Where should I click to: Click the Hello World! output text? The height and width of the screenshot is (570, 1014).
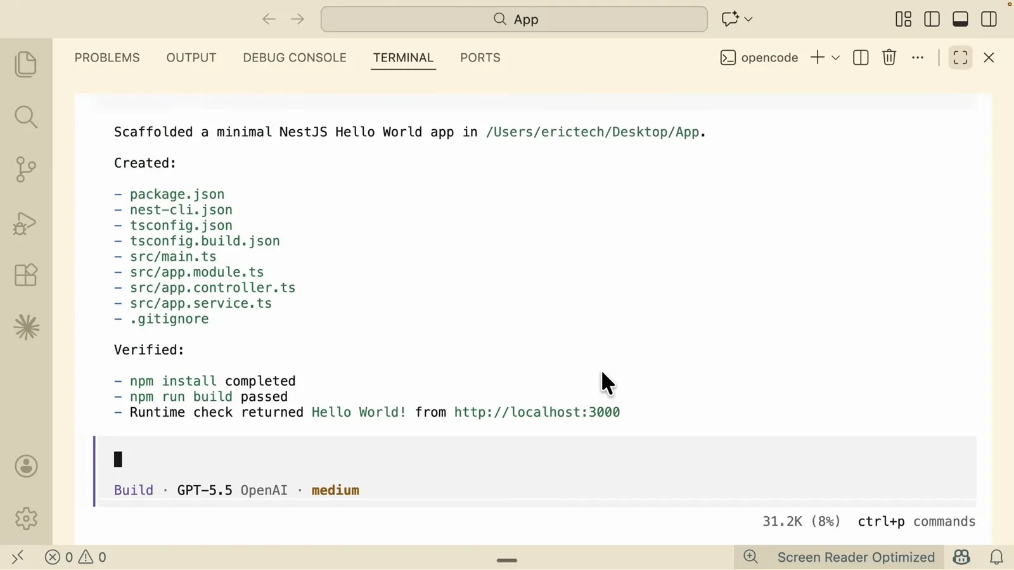tap(359, 412)
